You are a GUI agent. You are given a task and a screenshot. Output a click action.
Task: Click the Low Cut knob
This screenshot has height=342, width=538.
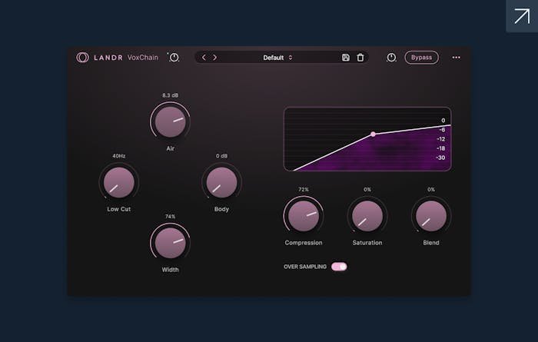click(x=118, y=182)
